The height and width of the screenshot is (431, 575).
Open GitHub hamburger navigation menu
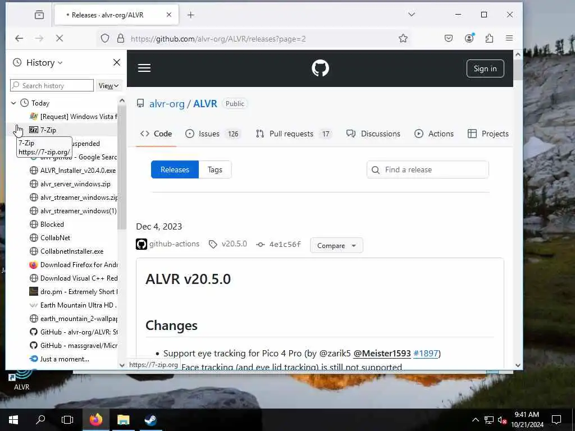pyautogui.click(x=144, y=68)
